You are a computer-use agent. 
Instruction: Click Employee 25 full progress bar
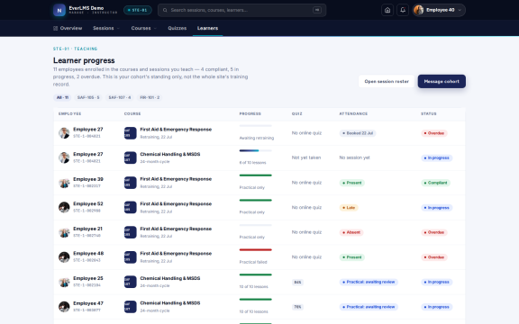[x=256, y=274]
